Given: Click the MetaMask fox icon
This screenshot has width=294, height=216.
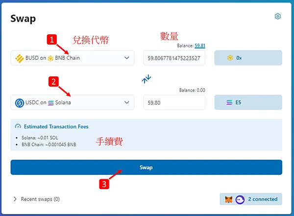Looking at the screenshot, I should click(x=228, y=199).
